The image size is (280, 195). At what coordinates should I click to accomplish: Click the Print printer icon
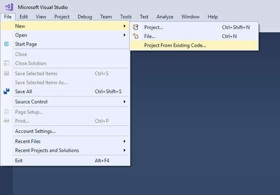pyautogui.click(x=6, y=121)
